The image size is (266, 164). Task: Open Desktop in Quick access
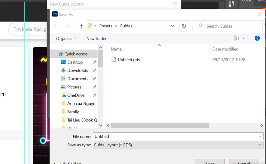[75, 62]
